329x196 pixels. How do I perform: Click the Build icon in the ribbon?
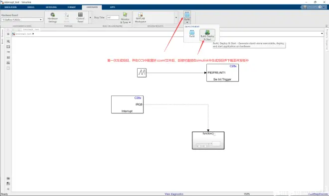187,14
